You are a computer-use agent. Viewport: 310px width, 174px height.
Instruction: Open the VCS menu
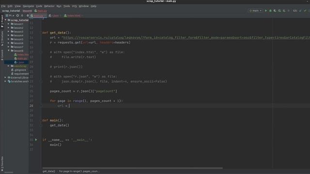coord(74,6)
